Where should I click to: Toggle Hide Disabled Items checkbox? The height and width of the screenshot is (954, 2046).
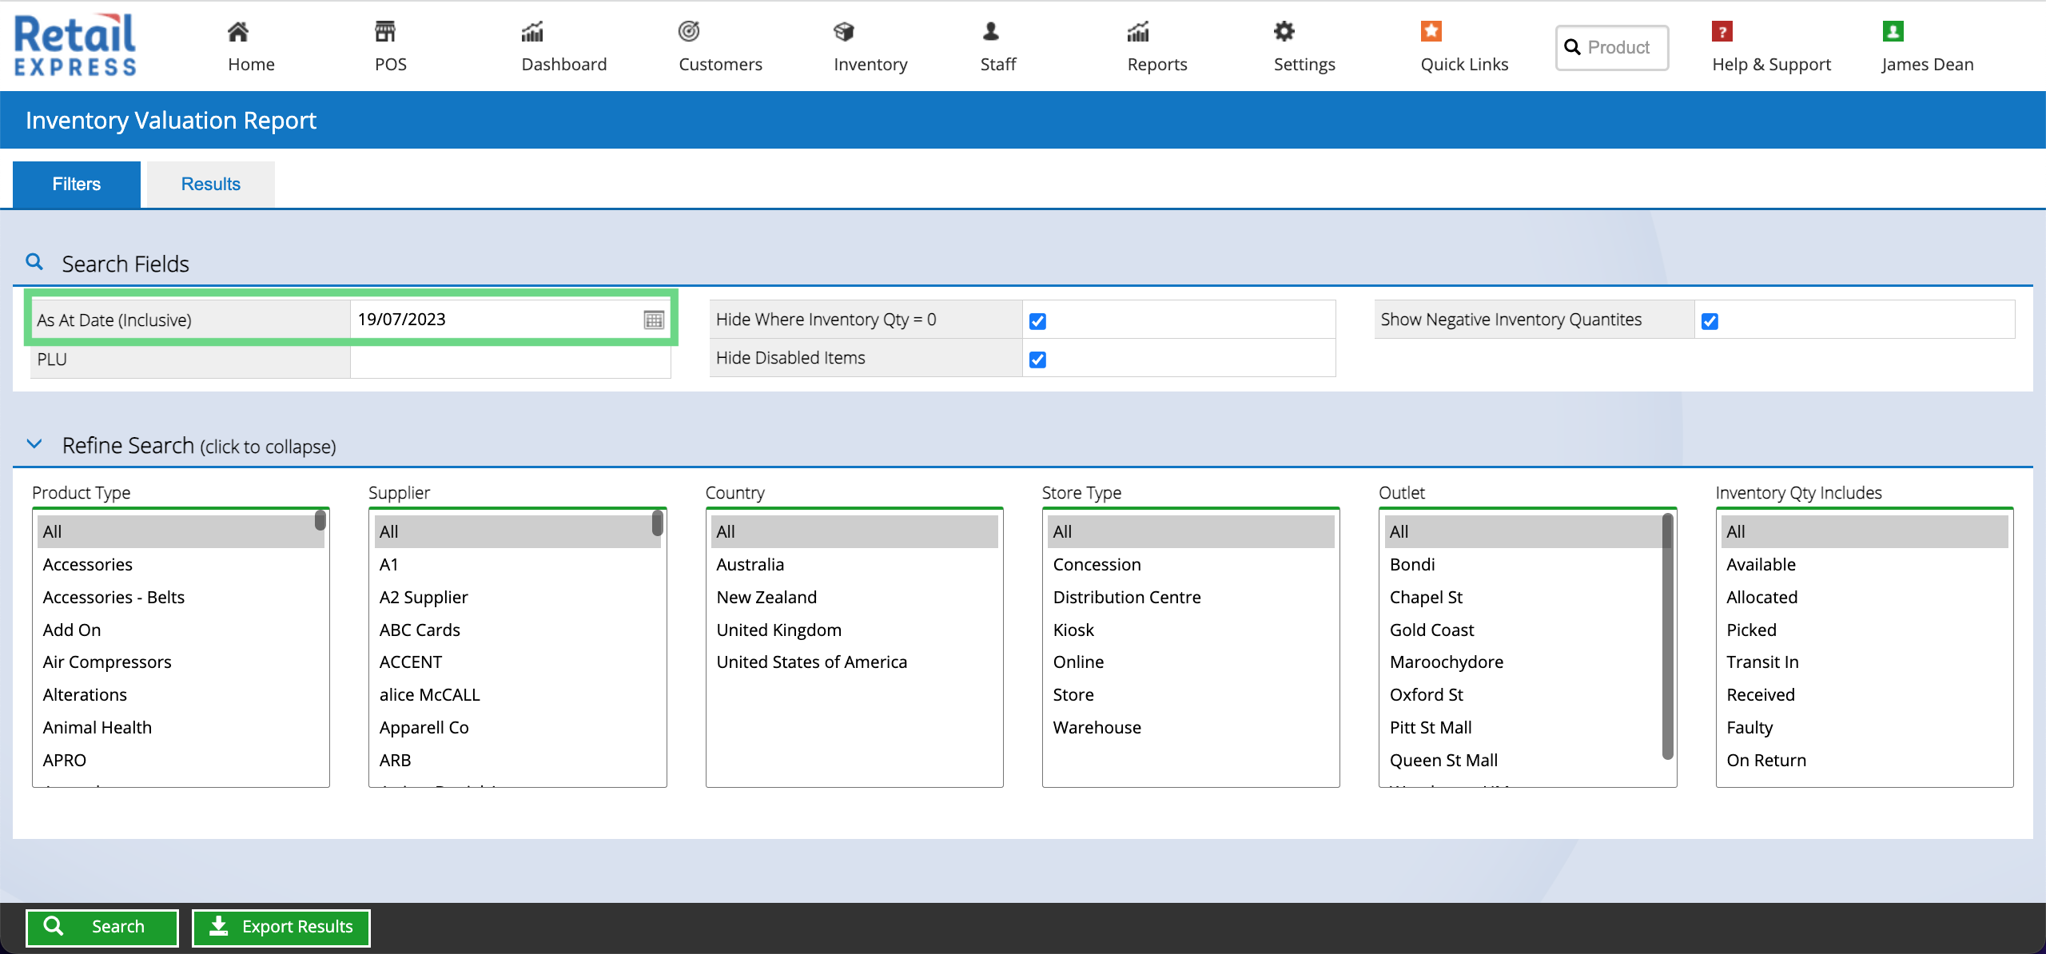[x=1037, y=360]
